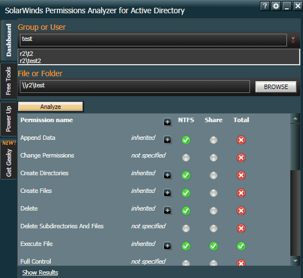
Task: Click Total red X for Append Data
Action: [x=241, y=140]
